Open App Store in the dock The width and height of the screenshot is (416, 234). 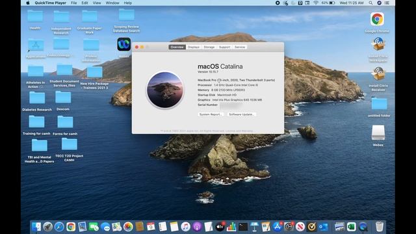pyautogui.click(x=278, y=227)
